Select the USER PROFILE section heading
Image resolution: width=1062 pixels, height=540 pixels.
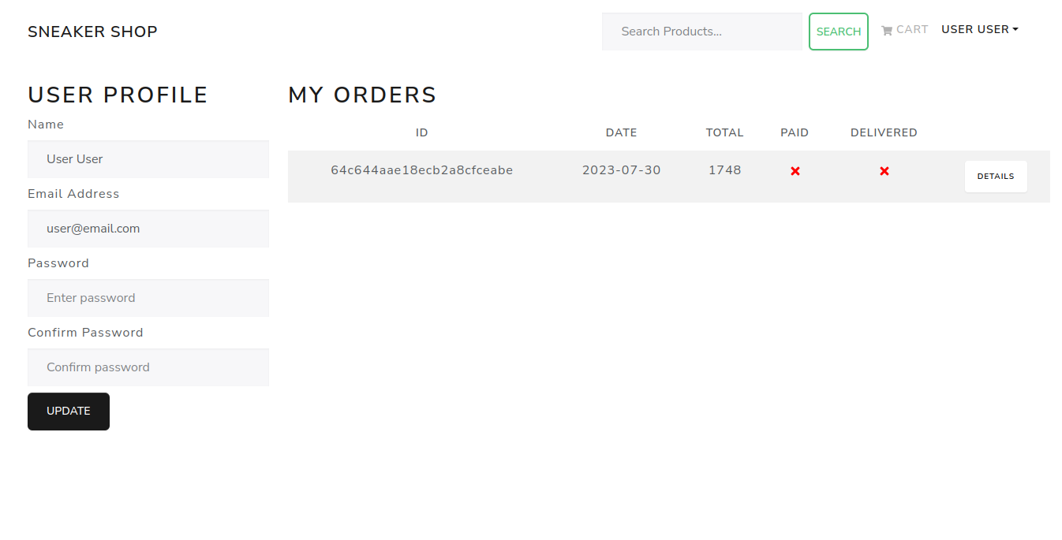coord(118,95)
